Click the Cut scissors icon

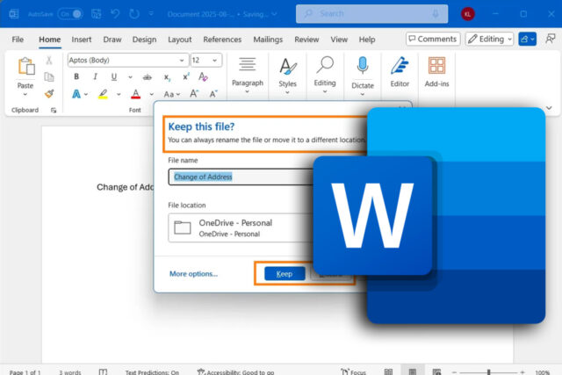click(49, 61)
